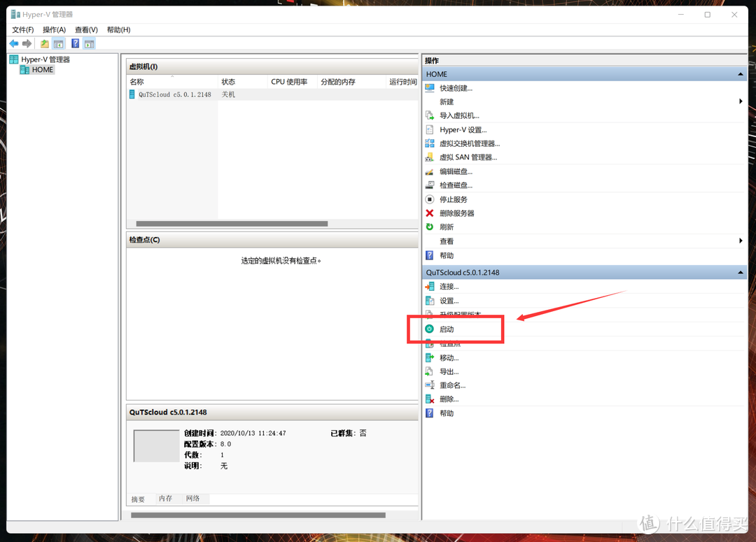The height and width of the screenshot is (542, 756).
Task: Sort by 状态 column header
Action: click(x=242, y=82)
